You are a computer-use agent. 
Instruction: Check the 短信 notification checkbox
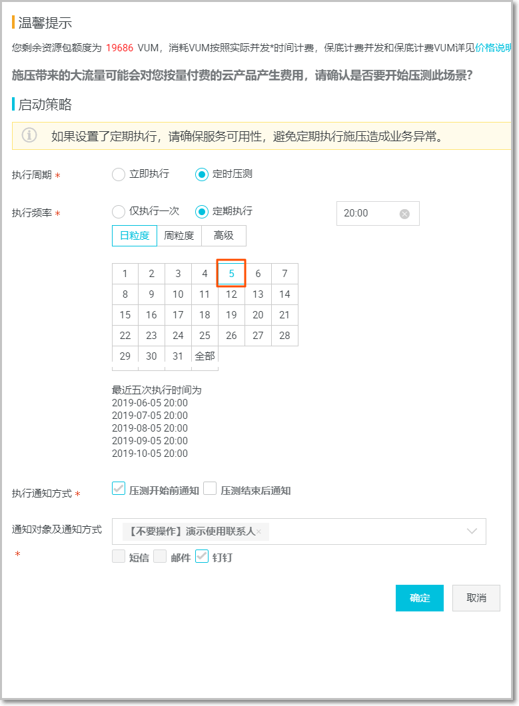click(119, 556)
